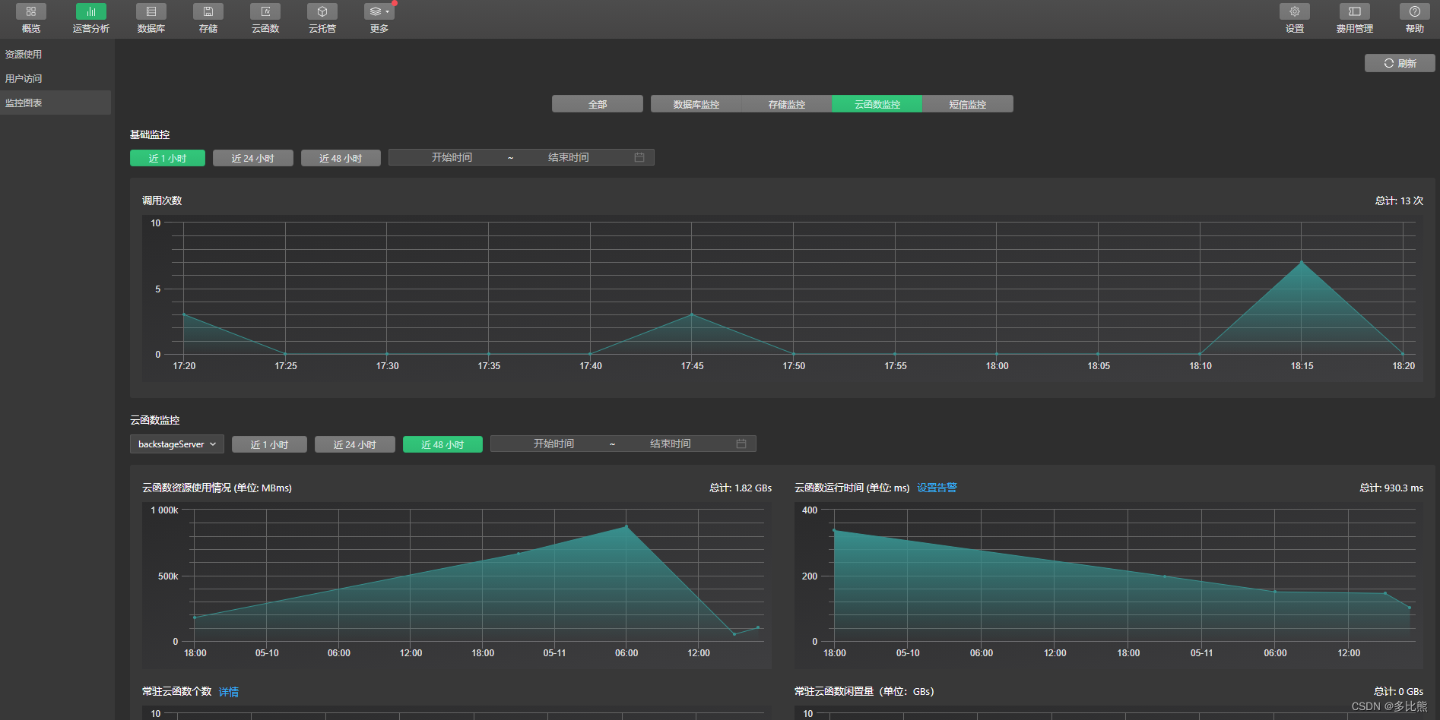The height and width of the screenshot is (720, 1440).
Task: Click 开始时间 field under 基础监控
Action: 452,157
